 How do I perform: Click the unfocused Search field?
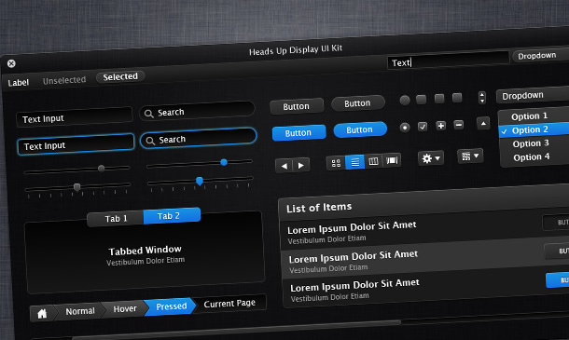(x=198, y=111)
